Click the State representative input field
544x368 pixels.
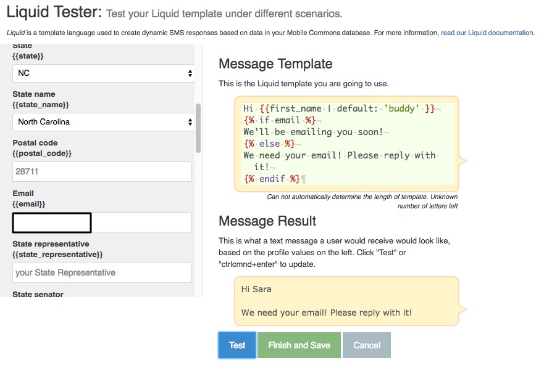click(102, 272)
